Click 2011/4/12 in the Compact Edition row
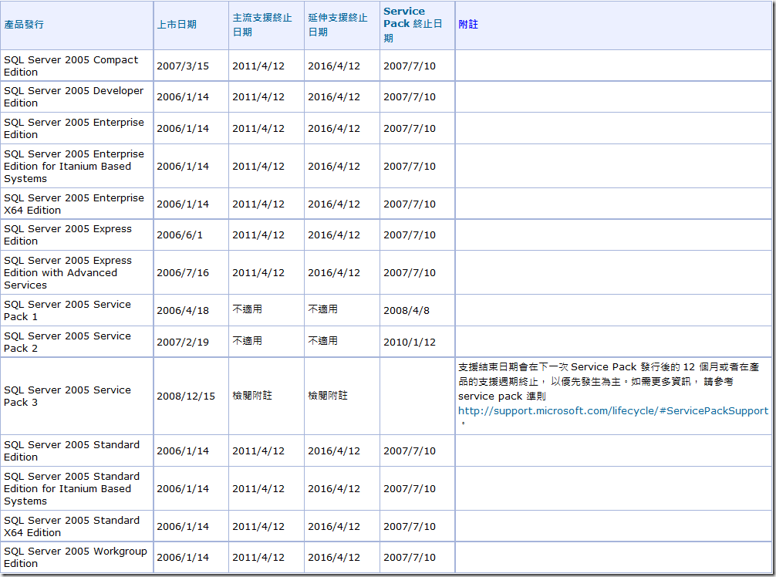 point(258,66)
